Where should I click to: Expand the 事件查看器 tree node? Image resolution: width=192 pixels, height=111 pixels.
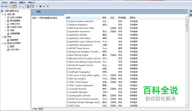(5, 21)
